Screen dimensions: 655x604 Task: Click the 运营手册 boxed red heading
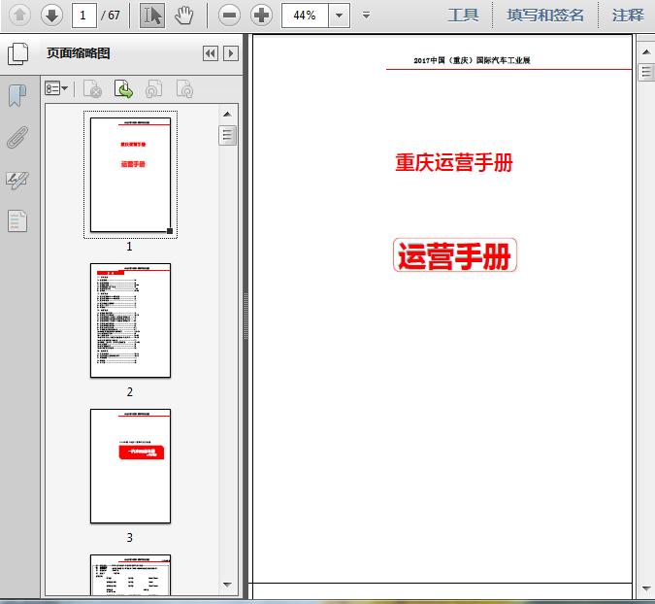(454, 255)
